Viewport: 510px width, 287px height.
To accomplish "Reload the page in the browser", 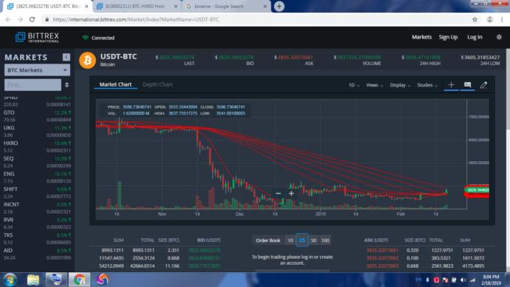I will tap(32, 19).
